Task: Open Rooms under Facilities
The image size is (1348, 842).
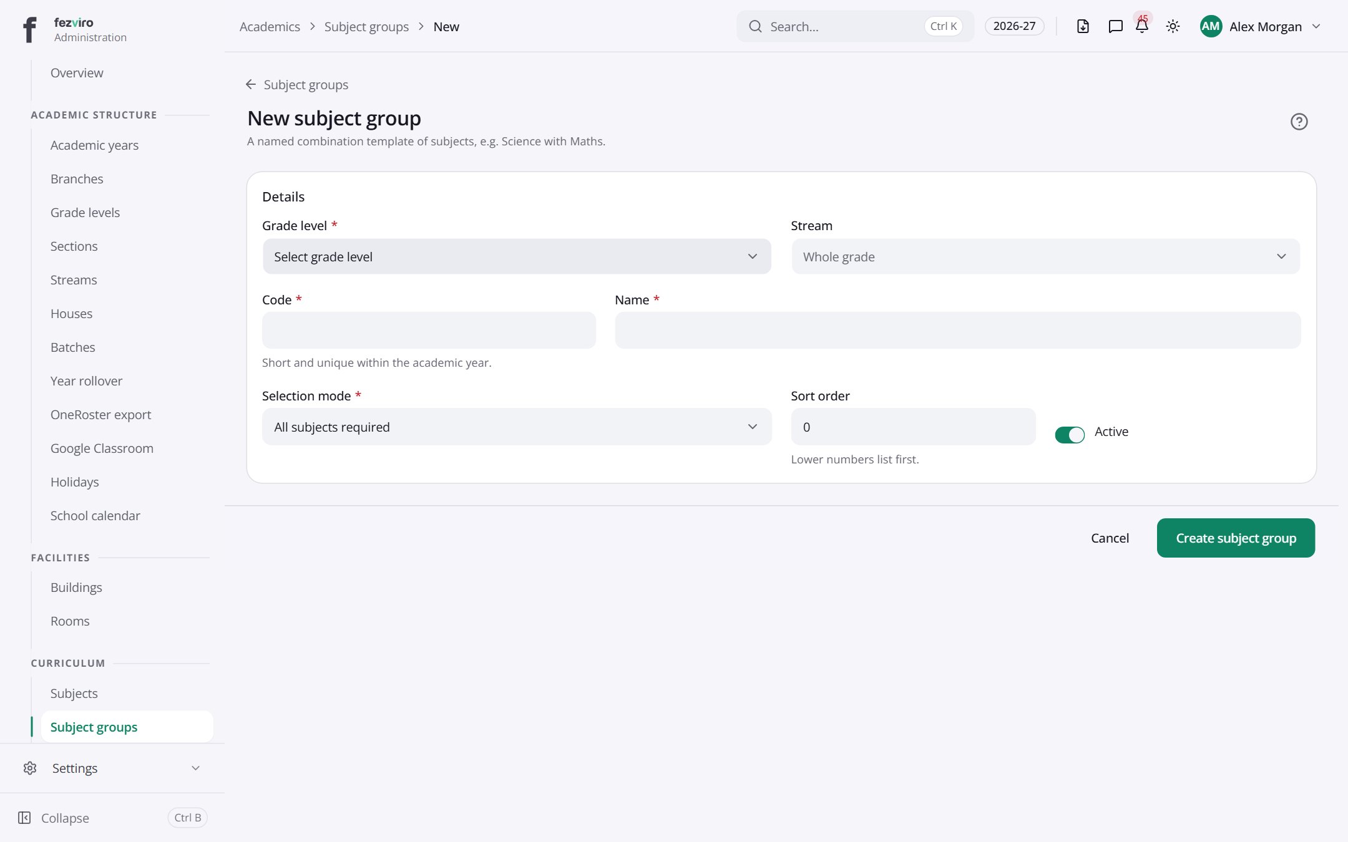Action: point(70,621)
